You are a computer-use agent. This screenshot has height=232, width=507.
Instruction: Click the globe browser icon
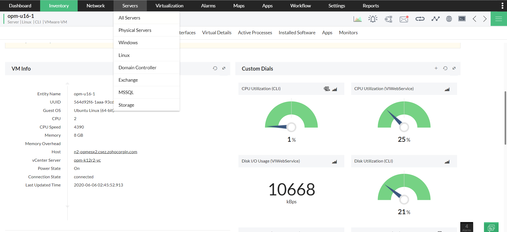point(449,19)
